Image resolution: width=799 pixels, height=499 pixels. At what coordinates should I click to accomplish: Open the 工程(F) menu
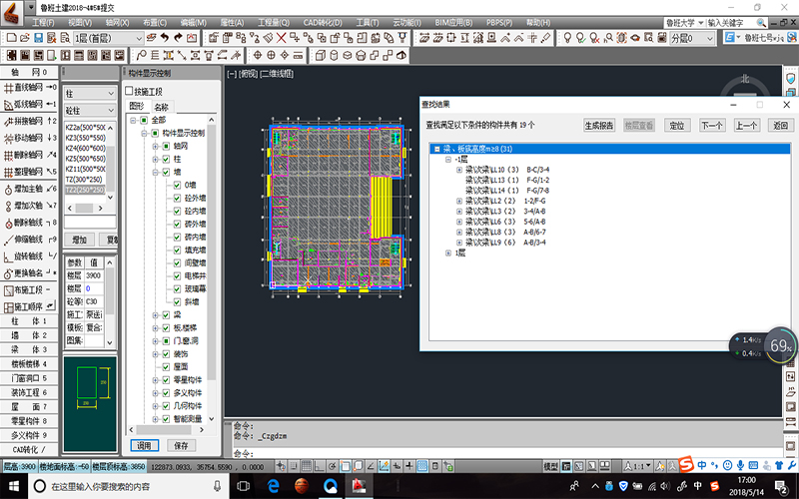click(43, 23)
